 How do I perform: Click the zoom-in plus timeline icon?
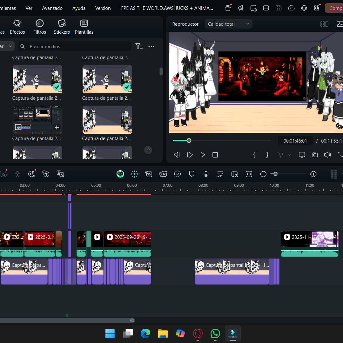(x=313, y=174)
